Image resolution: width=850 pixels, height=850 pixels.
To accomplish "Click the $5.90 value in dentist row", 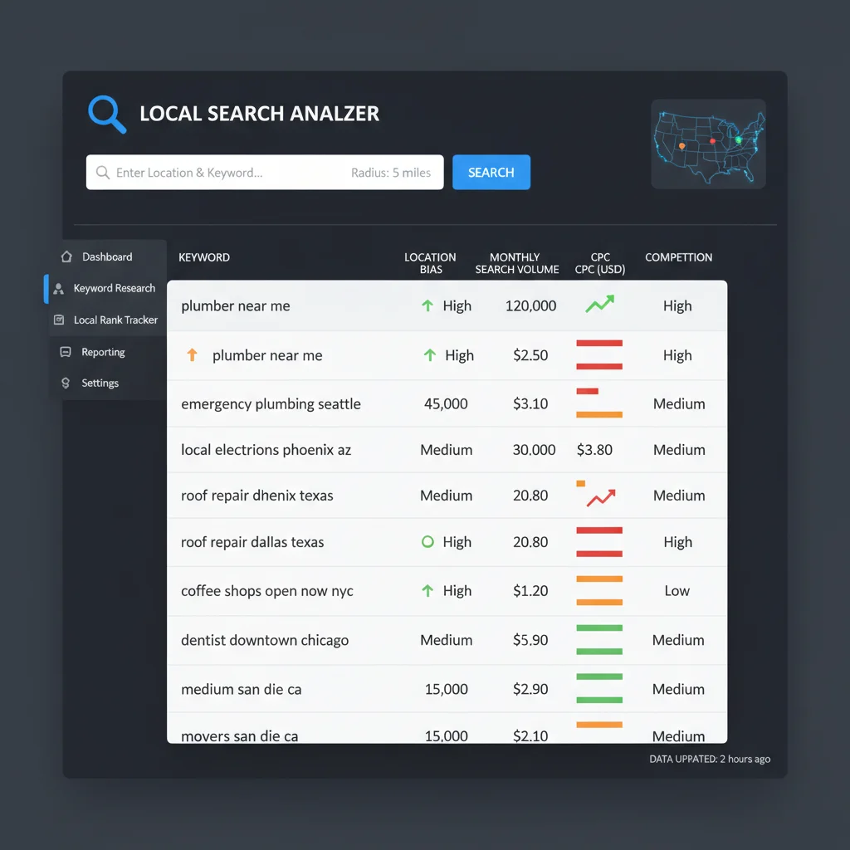I will coord(530,640).
